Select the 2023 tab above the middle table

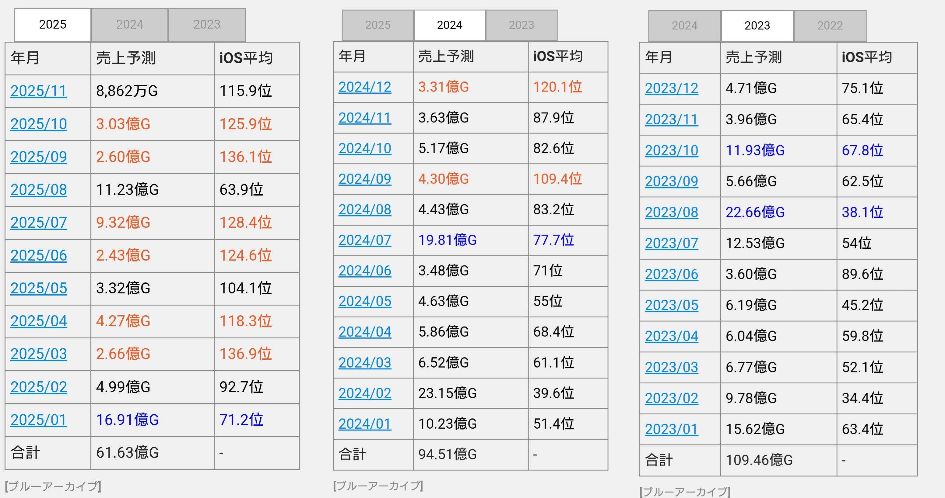tap(521, 25)
